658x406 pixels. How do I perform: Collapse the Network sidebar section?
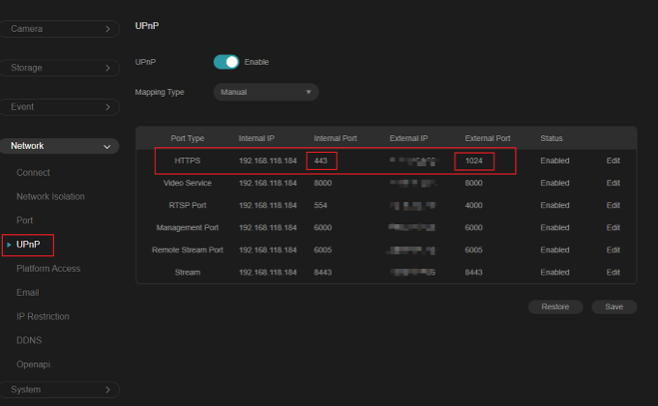[x=60, y=146]
